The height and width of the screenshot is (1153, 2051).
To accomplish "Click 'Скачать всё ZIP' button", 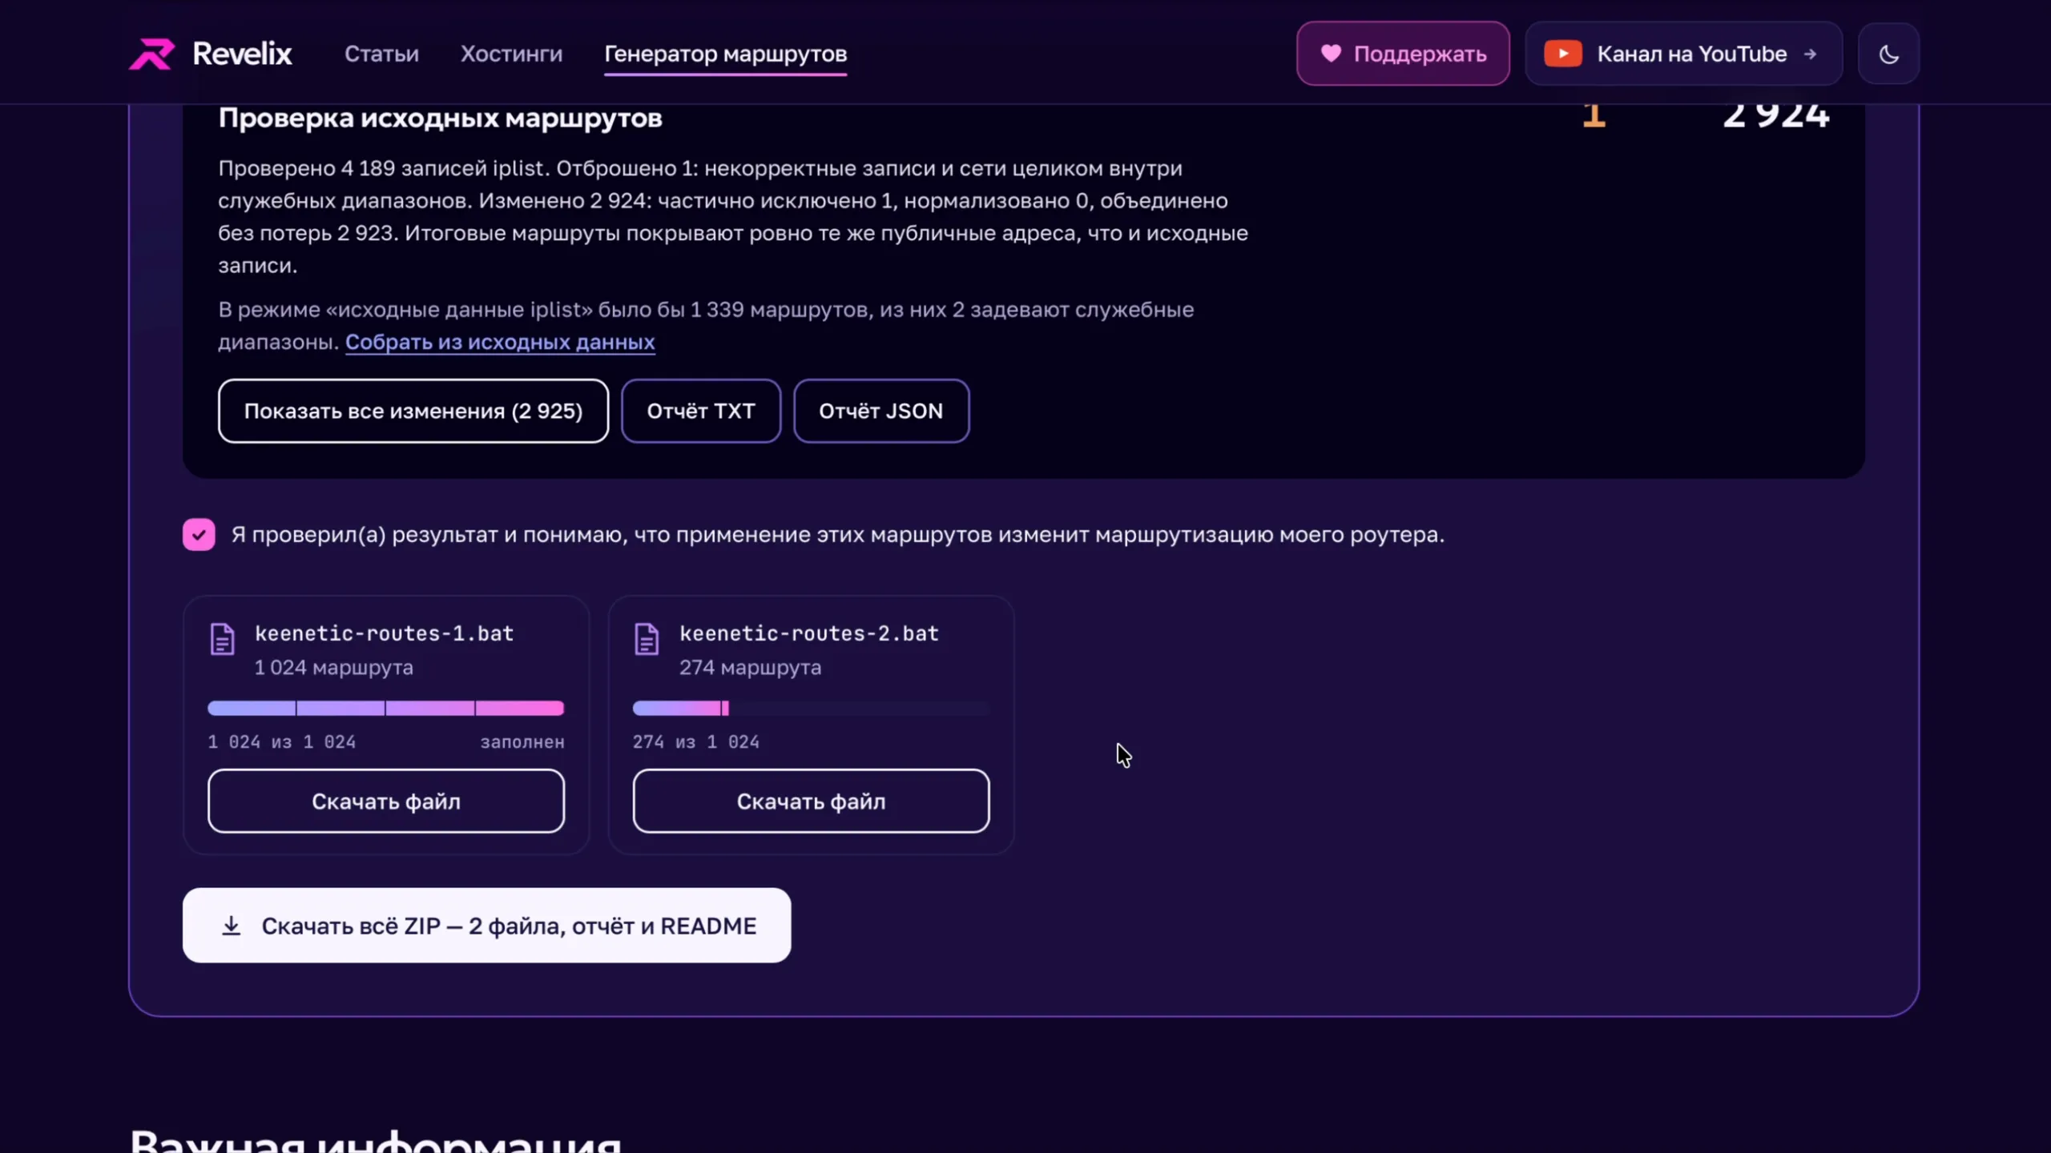I will tap(486, 926).
